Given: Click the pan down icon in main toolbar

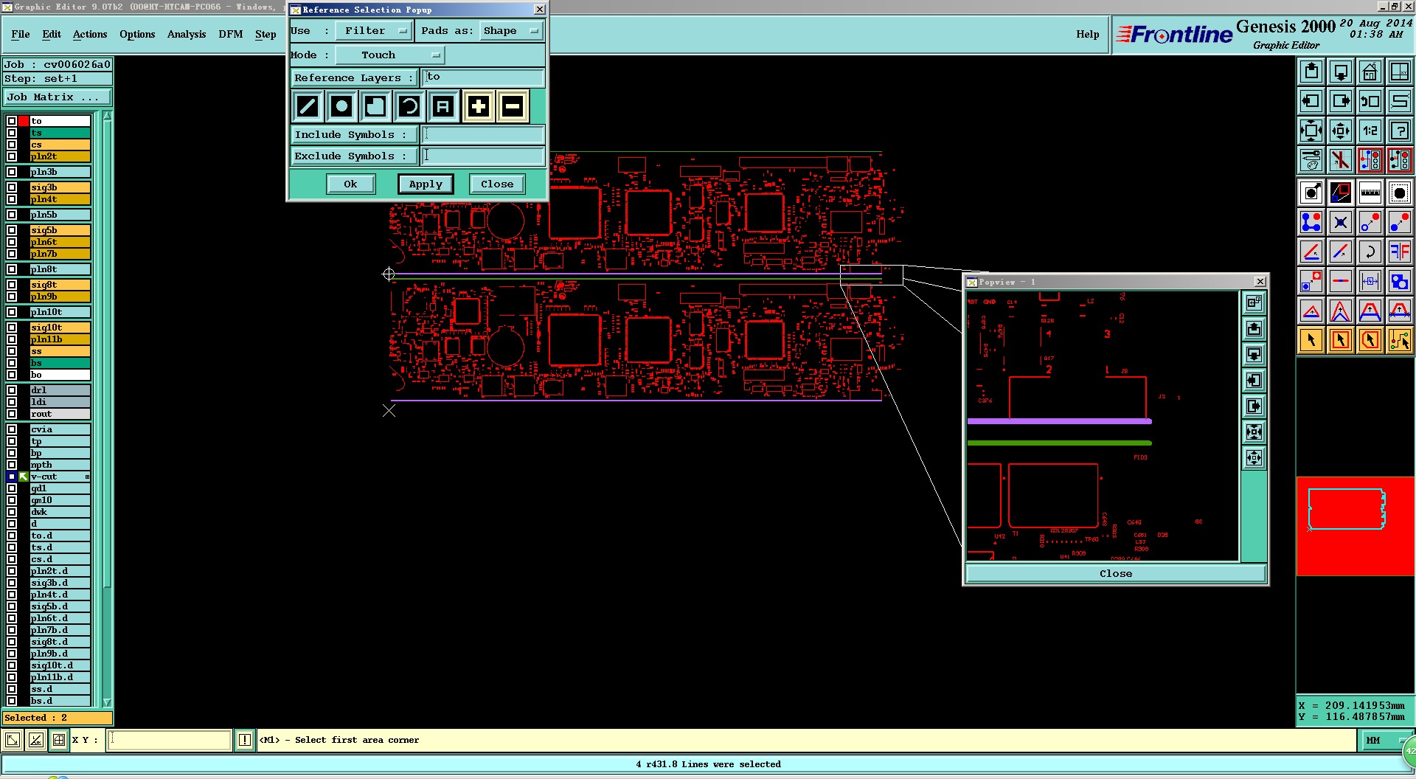Looking at the screenshot, I should pos(1341,72).
